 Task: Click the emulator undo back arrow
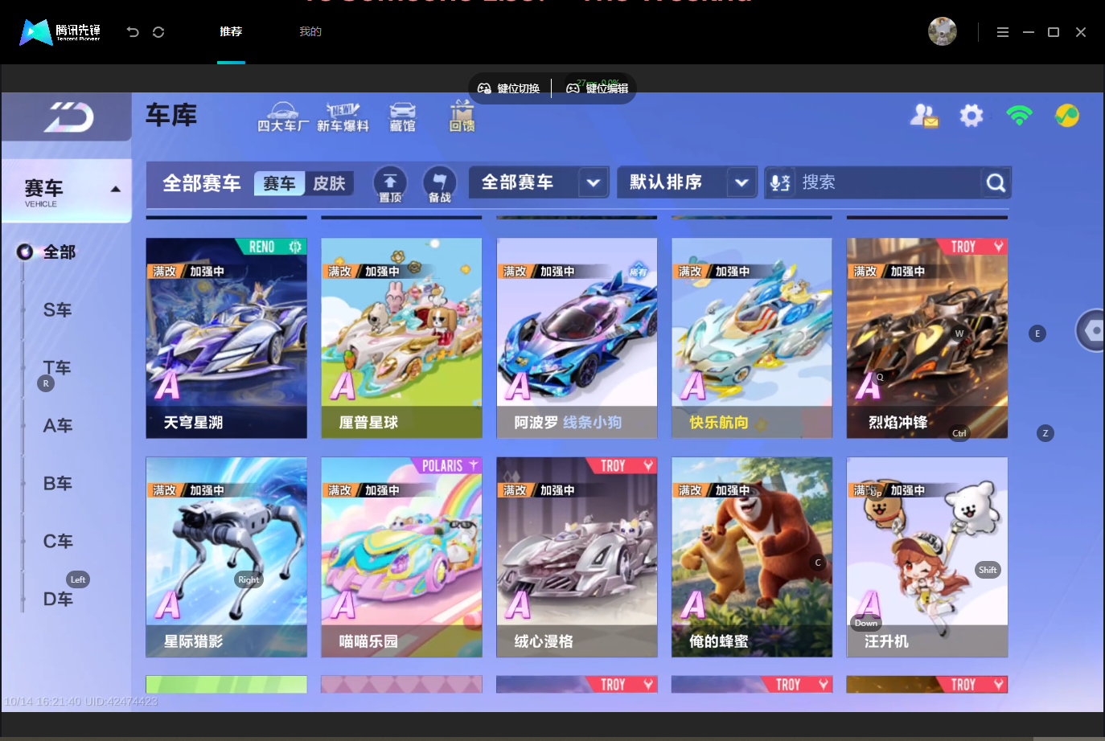point(133,32)
